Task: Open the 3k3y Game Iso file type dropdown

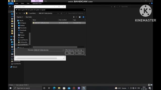Action: (x=74, y=50)
